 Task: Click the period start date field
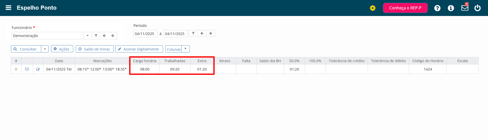pyautogui.click(x=145, y=33)
